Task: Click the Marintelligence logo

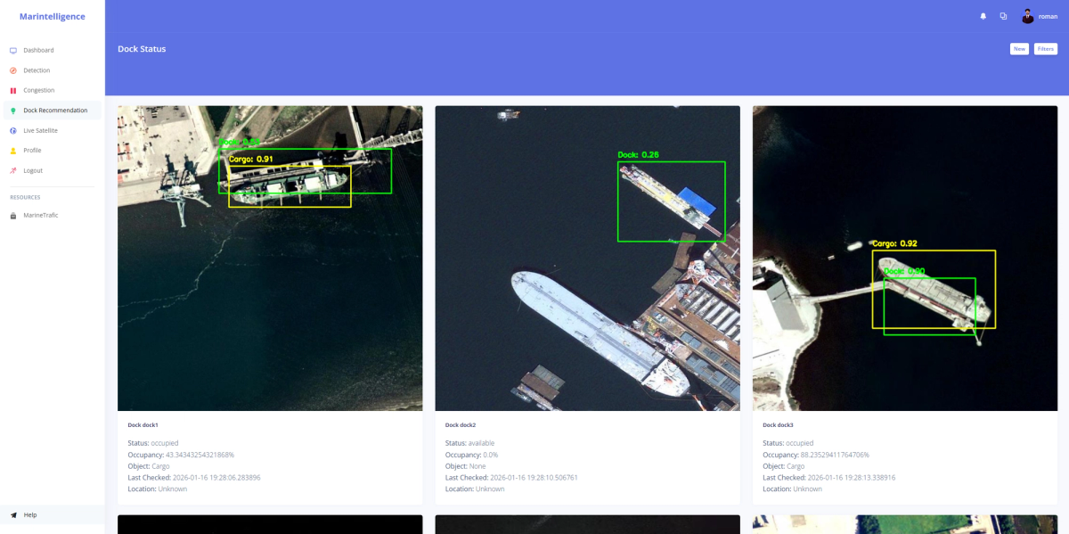Action: (x=53, y=15)
